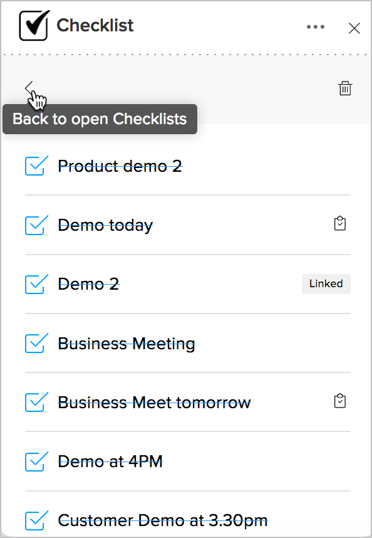Uncheck the Demo today checkbox
The image size is (372, 538).
(36, 224)
